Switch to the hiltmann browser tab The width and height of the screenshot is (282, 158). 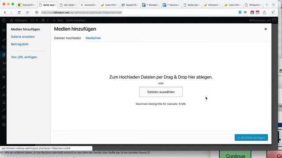point(212,5)
